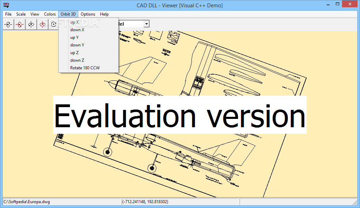Choose 'down X' orbit entry

click(x=89, y=30)
